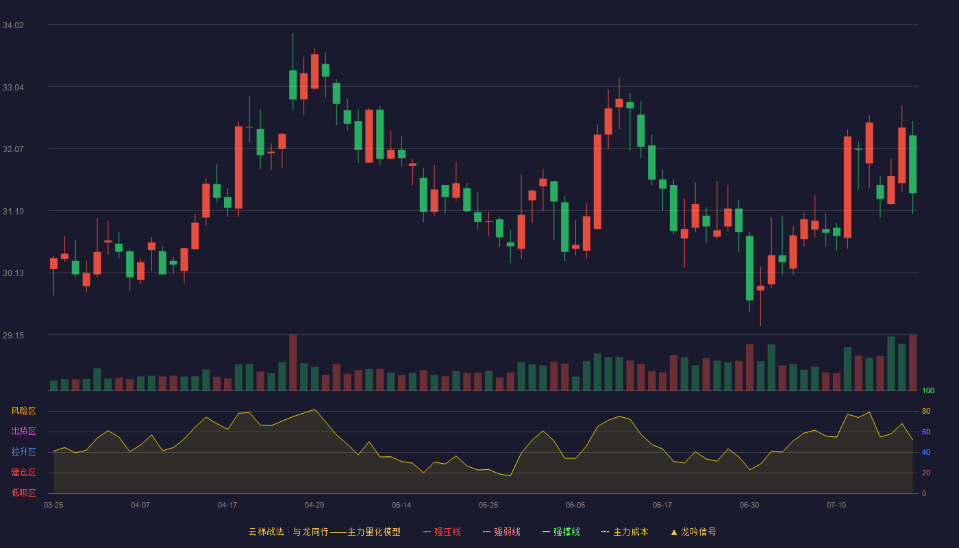Click the 04-17 date label

coord(227,505)
